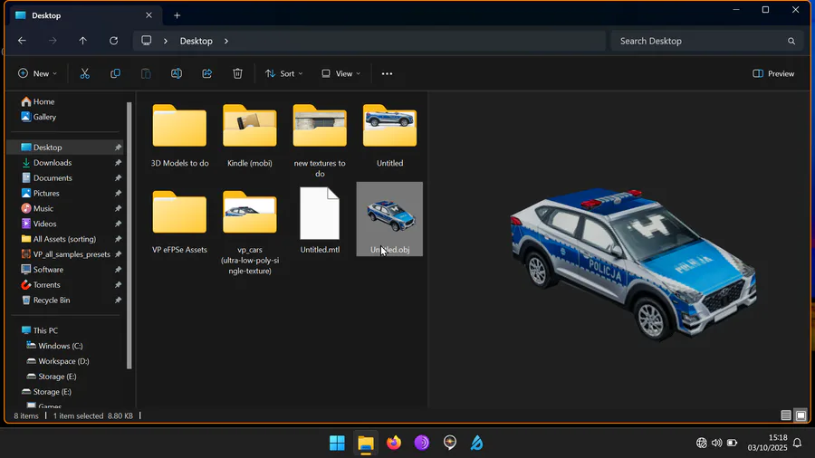Click the pin next to Pictures

tap(118, 193)
